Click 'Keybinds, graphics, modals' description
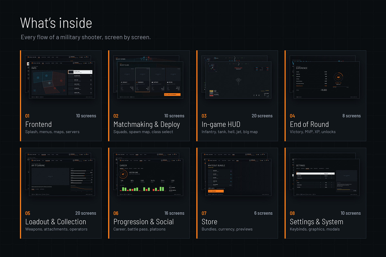This screenshot has height=257, width=386. pyautogui.click(x=315, y=229)
